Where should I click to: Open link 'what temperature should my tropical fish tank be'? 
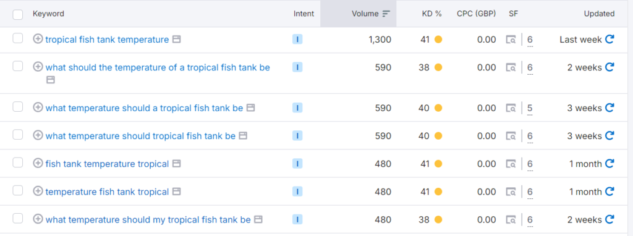coord(148,220)
